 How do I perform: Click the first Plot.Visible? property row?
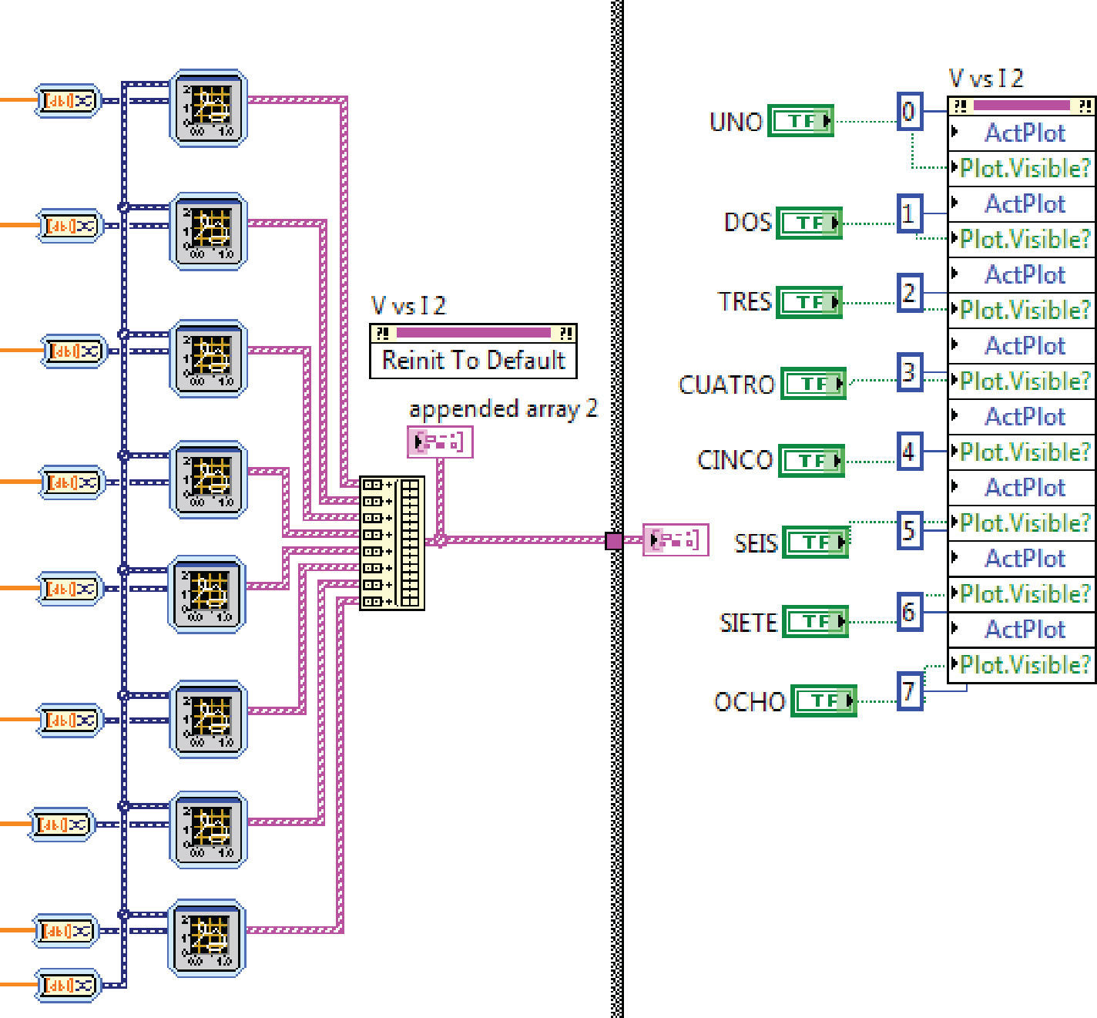pos(1023,168)
